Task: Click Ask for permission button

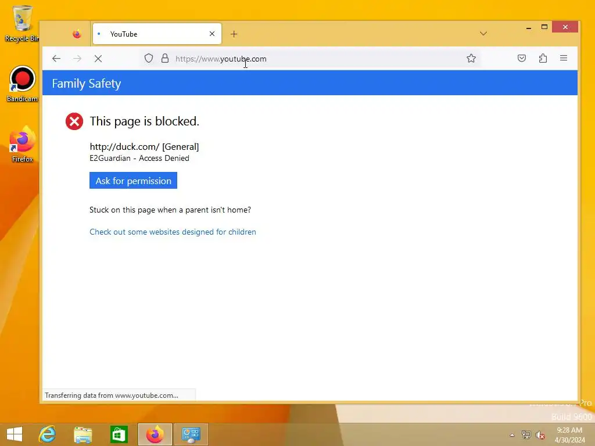Action: pos(133,181)
